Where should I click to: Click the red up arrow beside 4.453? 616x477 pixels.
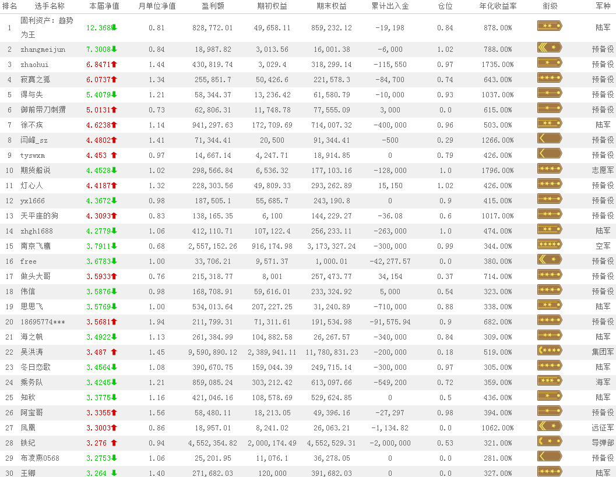click(114, 155)
